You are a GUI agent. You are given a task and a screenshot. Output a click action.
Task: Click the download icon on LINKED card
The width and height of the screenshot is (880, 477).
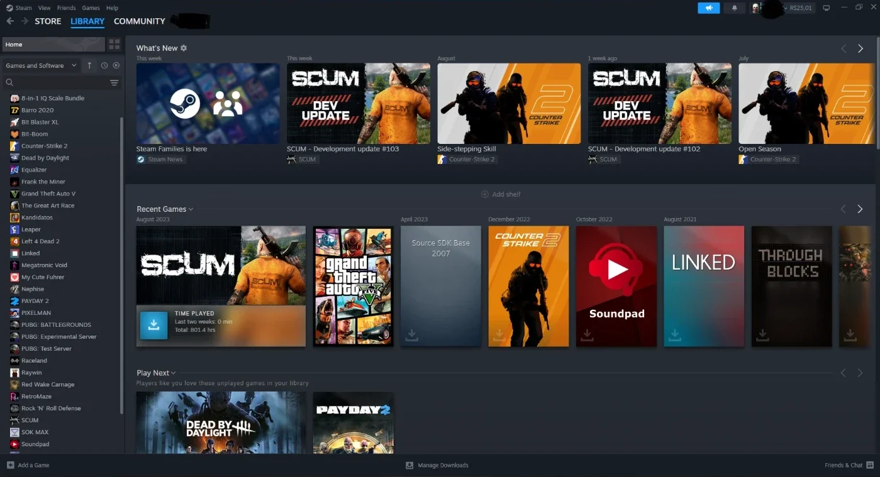coord(675,335)
